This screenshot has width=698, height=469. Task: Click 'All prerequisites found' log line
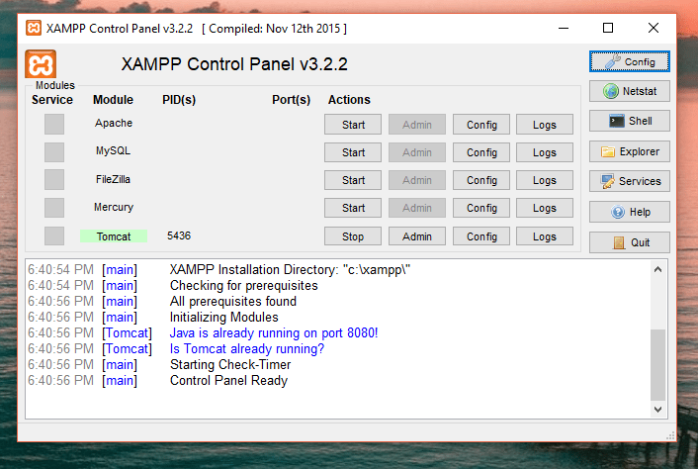click(x=232, y=302)
